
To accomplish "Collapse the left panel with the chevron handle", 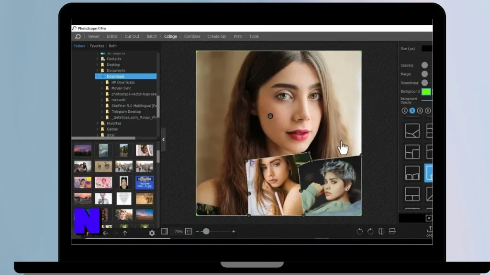I will point(164,140).
